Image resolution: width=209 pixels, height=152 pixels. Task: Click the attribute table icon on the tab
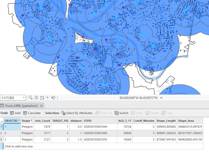pos(2,105)
